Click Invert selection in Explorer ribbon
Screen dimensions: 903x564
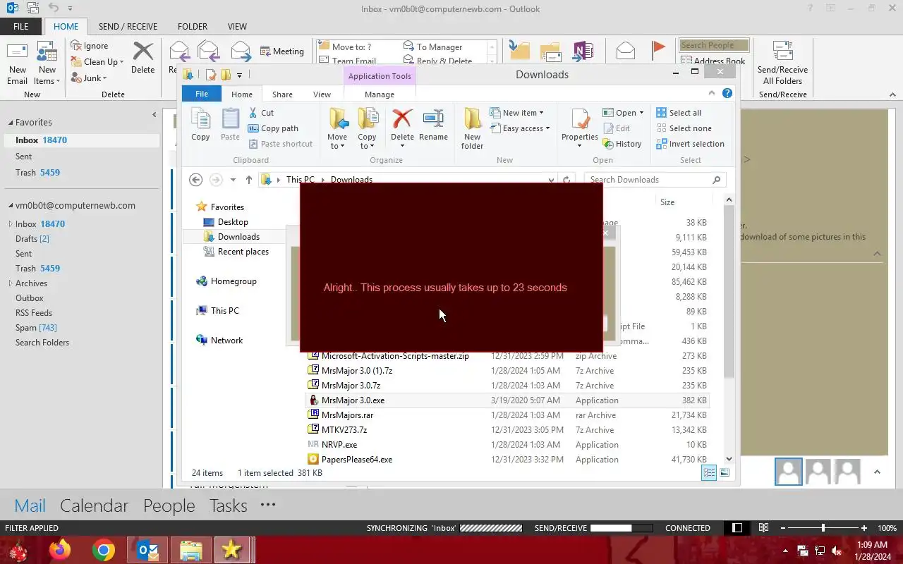(x=690, y=144)
